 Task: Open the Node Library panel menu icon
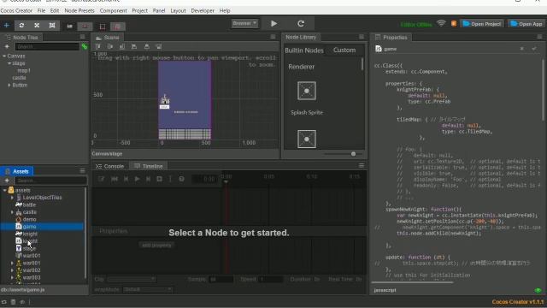pyautogui.click(x=362, y=37)
